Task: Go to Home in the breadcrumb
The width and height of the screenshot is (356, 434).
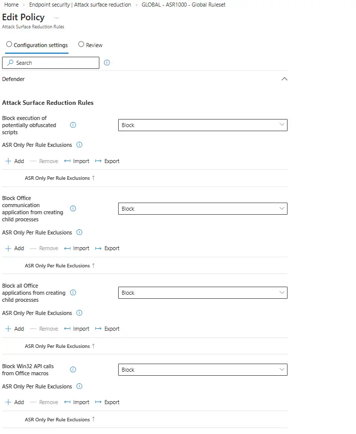Action: (11, 5)
